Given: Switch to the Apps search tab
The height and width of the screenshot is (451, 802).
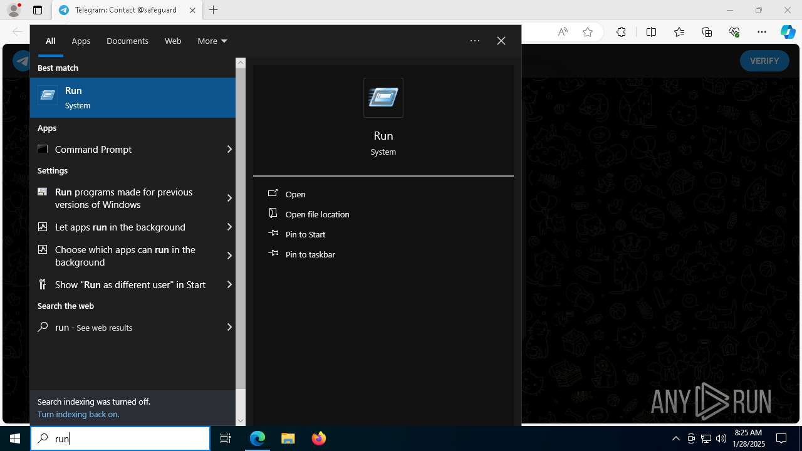Looking at the screenshot, I should [81, 41].
